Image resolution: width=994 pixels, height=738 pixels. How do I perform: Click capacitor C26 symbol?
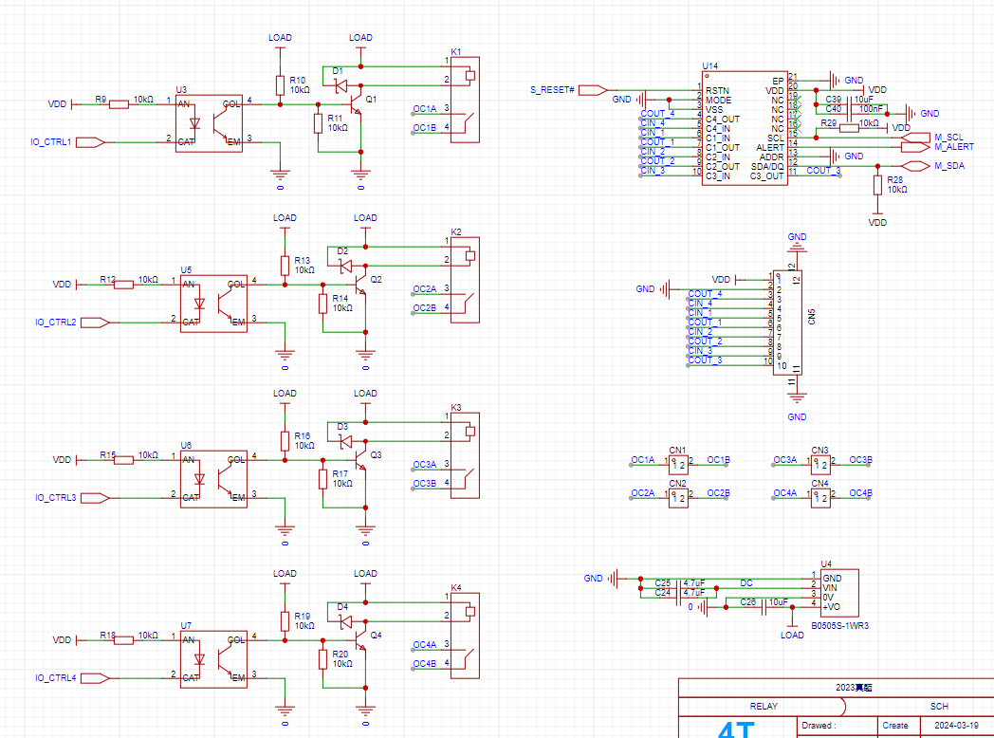pos(764,607)
